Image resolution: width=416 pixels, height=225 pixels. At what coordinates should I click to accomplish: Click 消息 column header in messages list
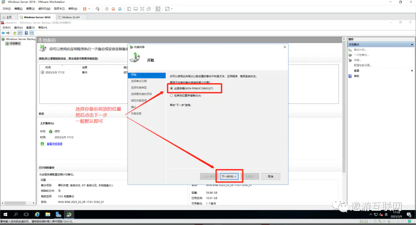[85, 67]
